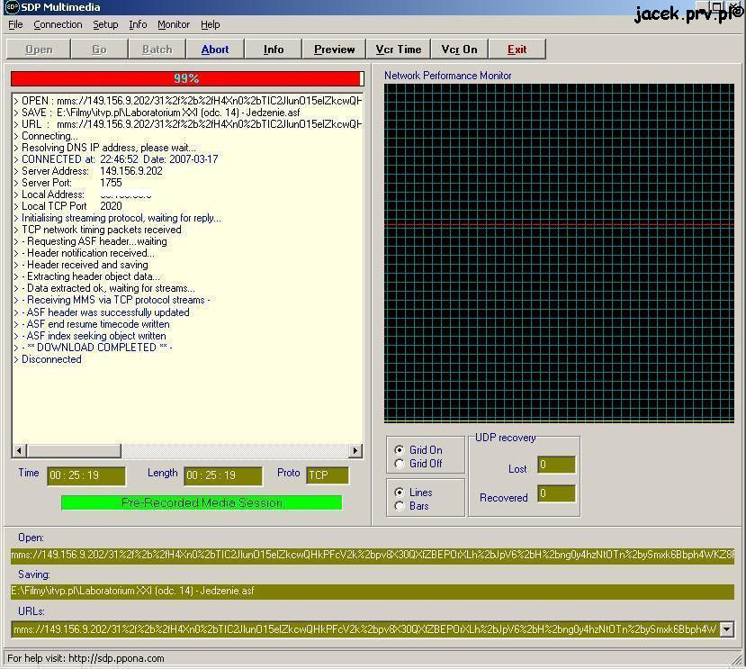Abort the current download
The height and width of the screenshot is (669, 746).
coord(215,49)
